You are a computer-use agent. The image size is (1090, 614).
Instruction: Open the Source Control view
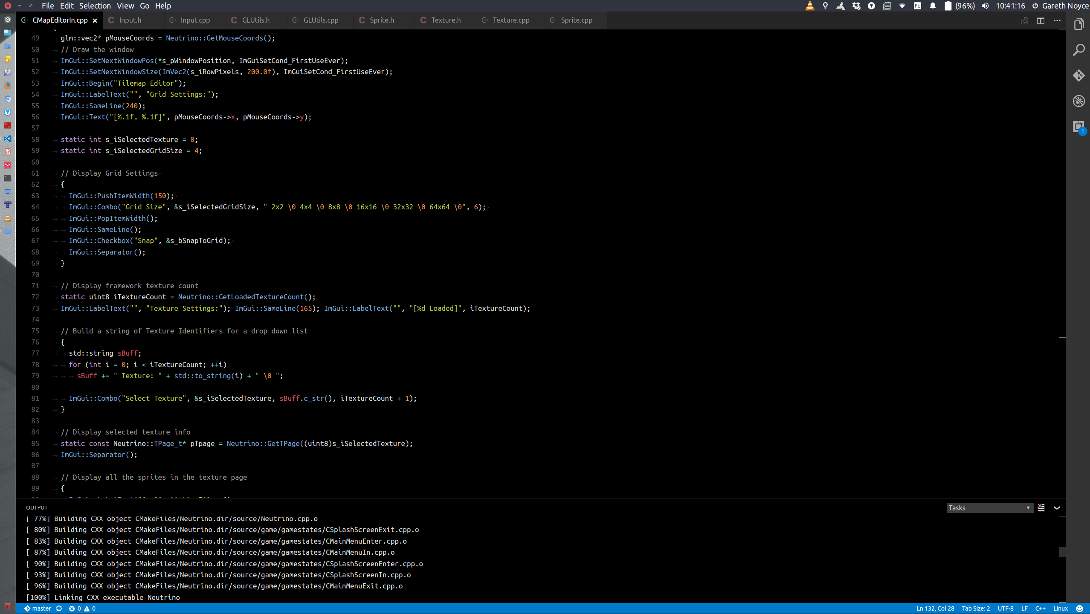1079,75
